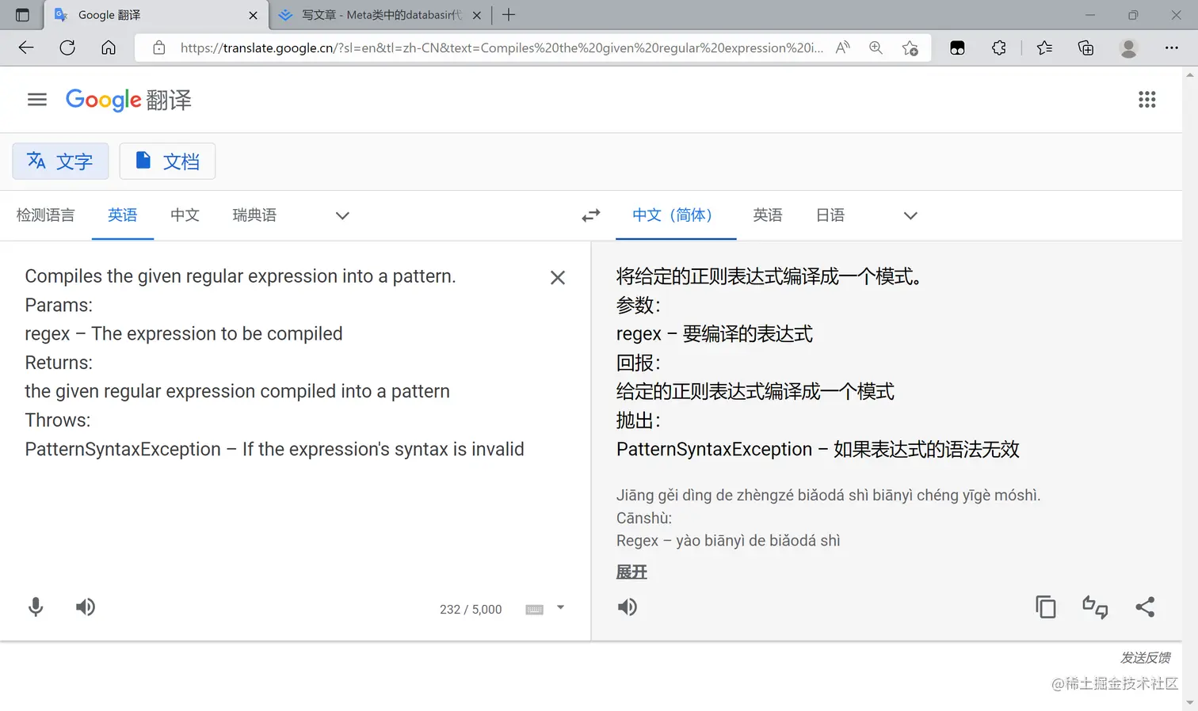Clear the source text with X

558,278
